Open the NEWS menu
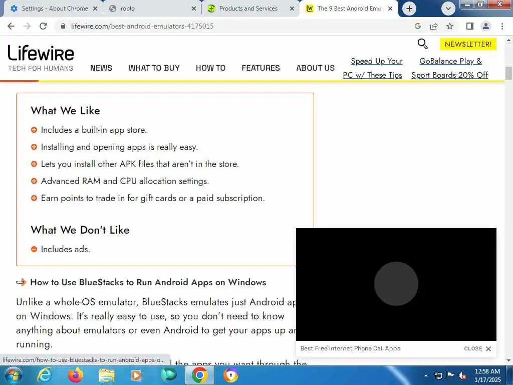Image resolution: width=513 pixels, height=385 pixels. coord(101,68)
